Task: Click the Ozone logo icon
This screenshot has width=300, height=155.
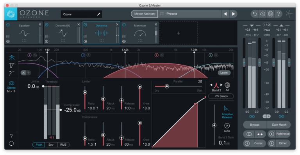Action: pos(11,14)
